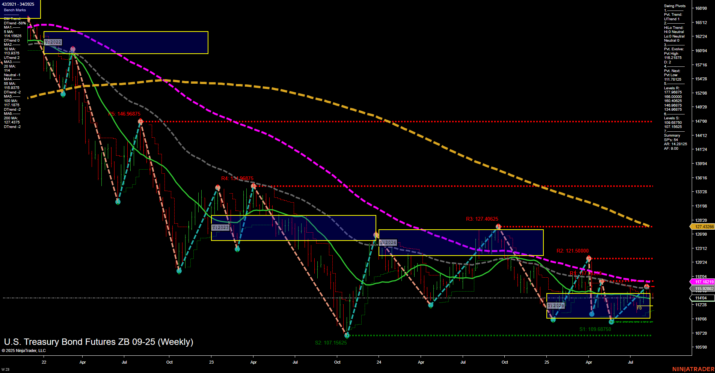Click the W ZB chart label
The image size is (715, 373).
pos(6,368)
